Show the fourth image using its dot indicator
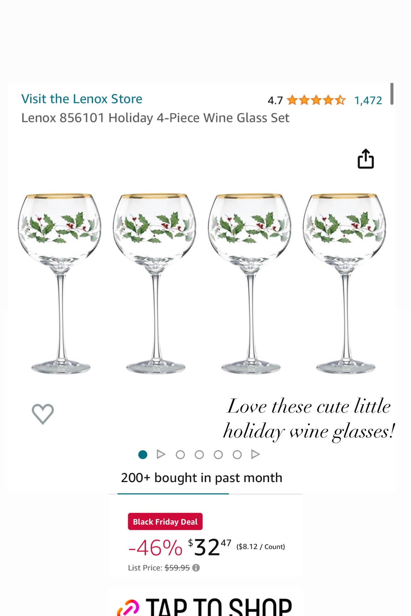 (218, 455)
